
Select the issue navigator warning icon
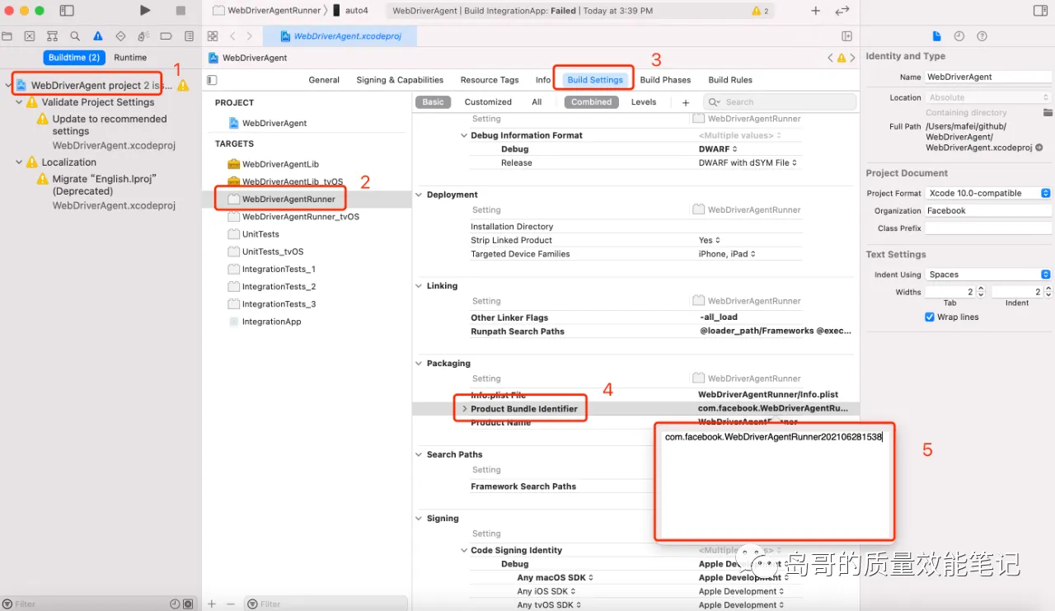pyautogui.click(x=98, y=36)
